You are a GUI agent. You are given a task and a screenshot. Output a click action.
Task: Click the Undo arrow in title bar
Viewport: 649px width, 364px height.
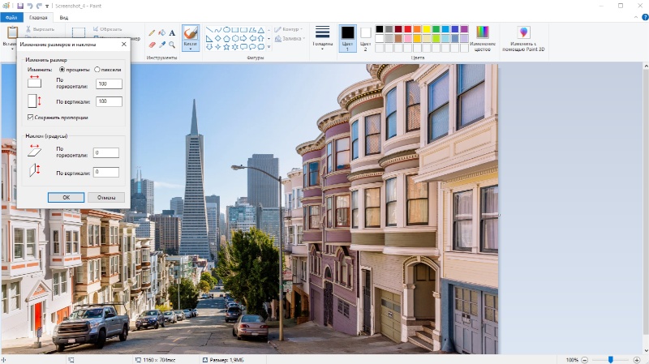[x=30, y=6]
